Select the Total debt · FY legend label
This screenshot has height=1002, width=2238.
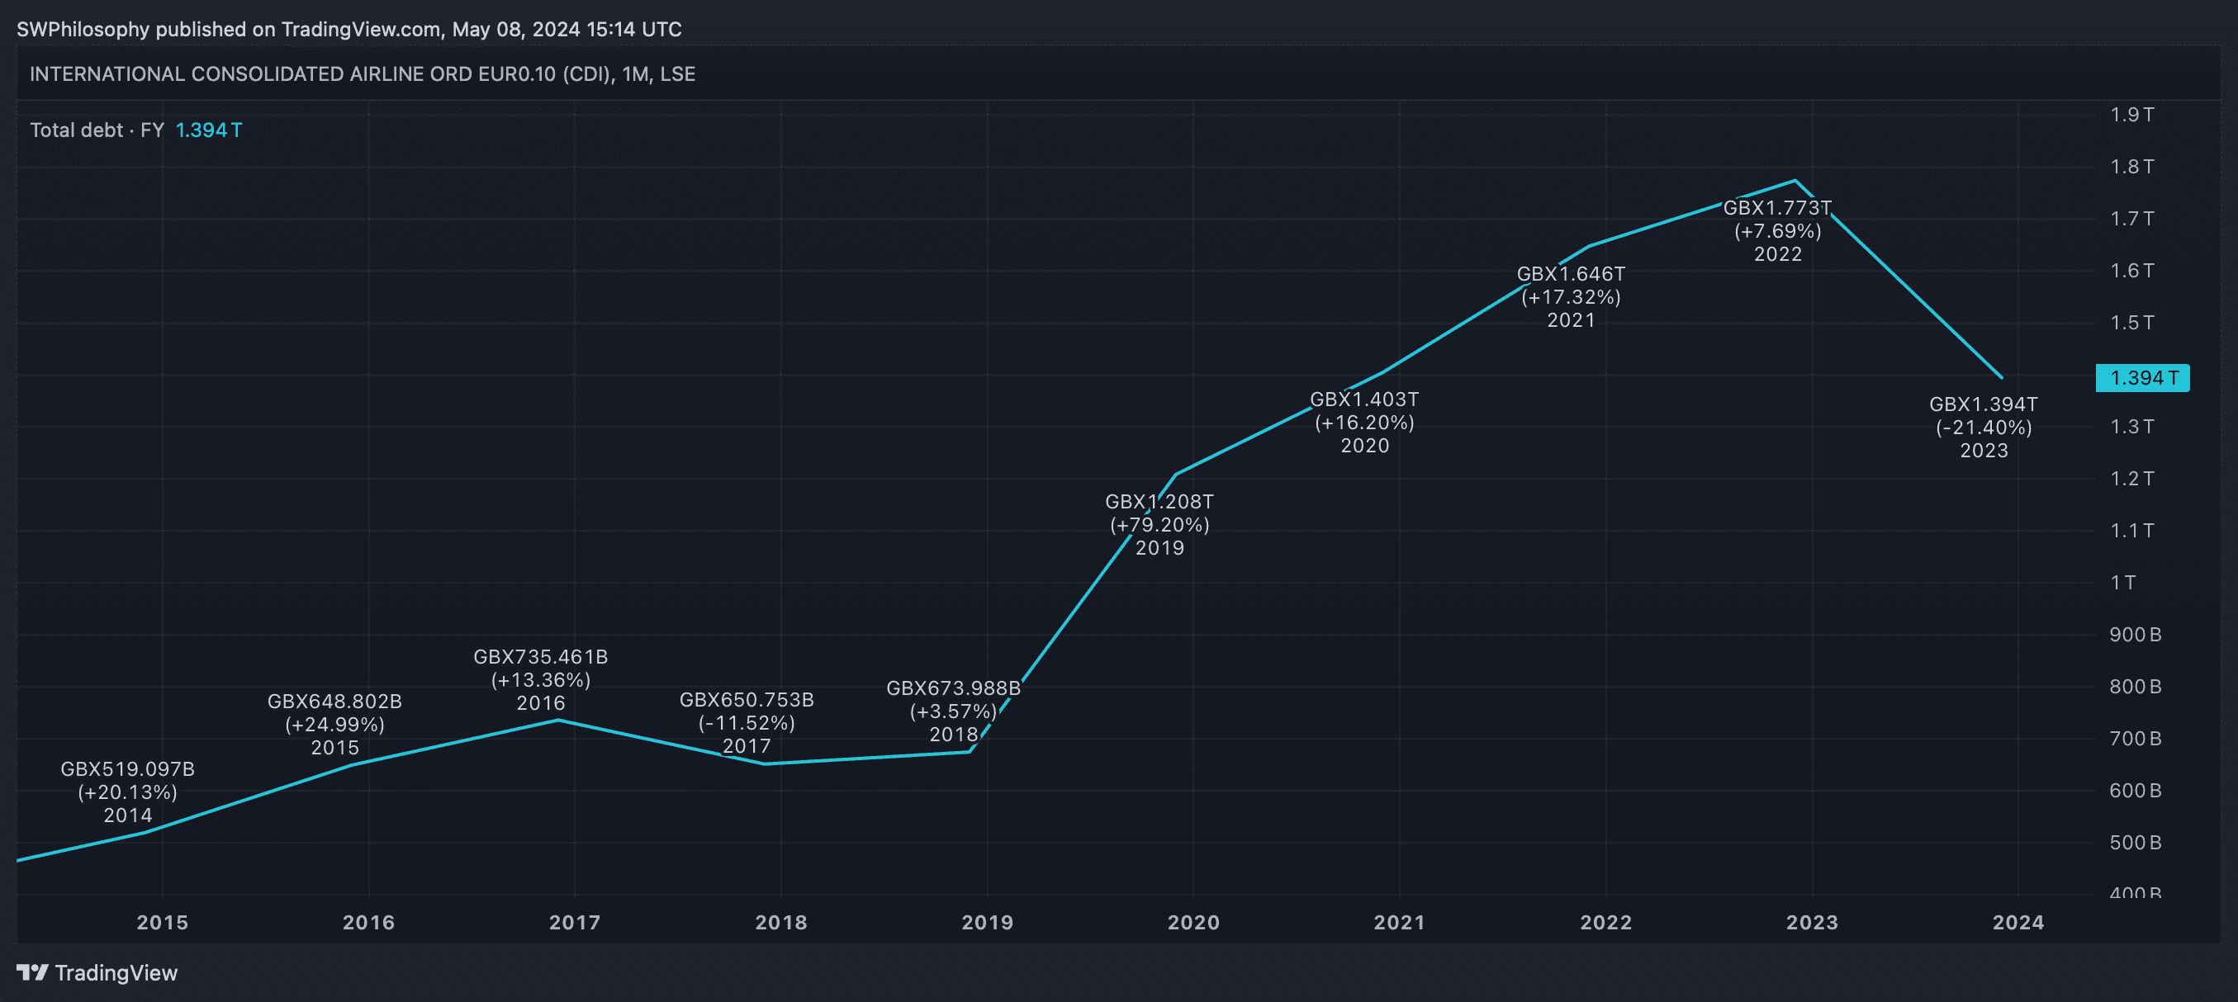tap(97, 130)
